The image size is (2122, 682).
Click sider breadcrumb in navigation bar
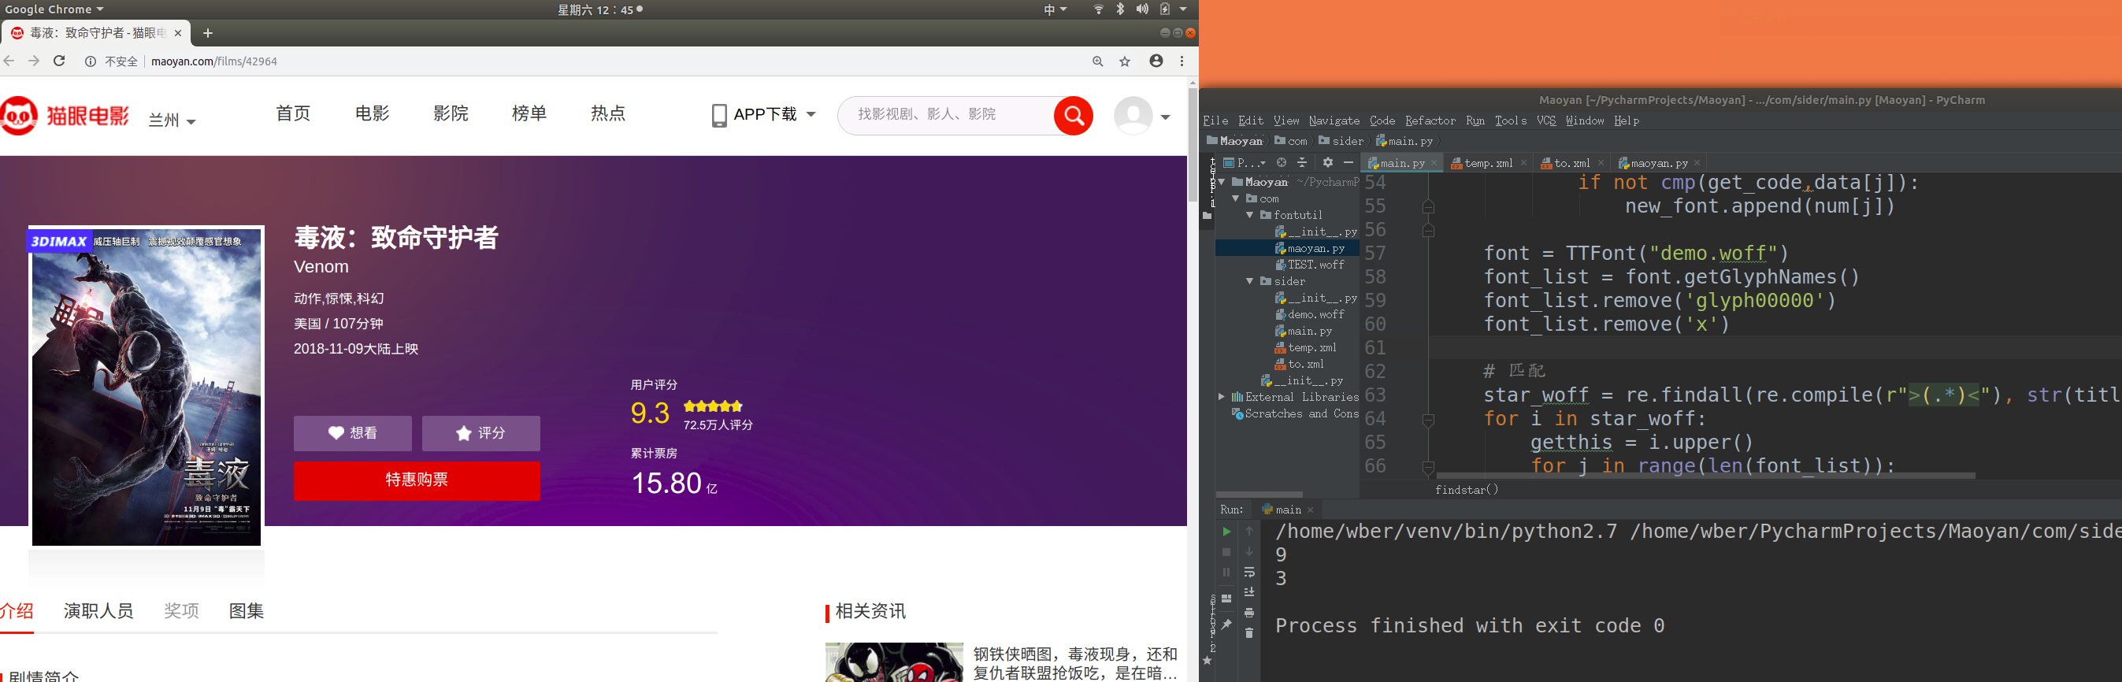tap(1341, 141)
